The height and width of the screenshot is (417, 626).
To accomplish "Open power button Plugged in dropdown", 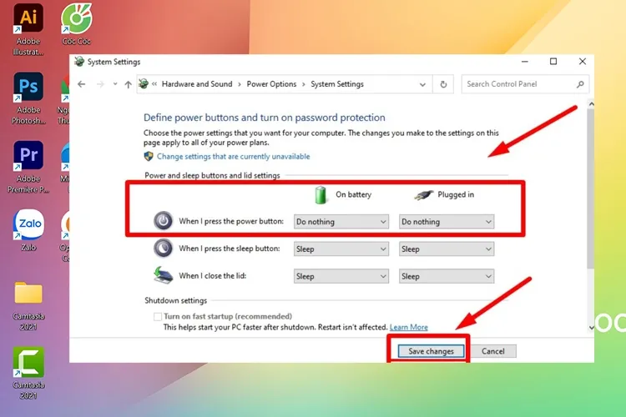I will [x=447, y=222].
